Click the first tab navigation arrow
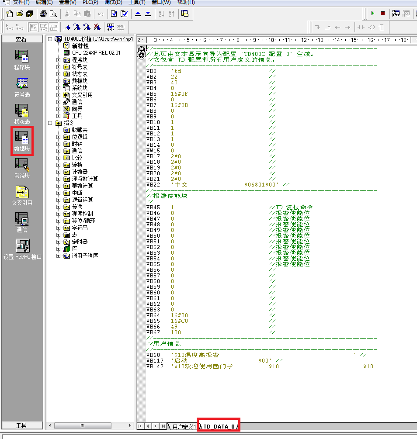The height and width of the screenshot is (439, 417). pyautogui.click(x=140, y=426)
